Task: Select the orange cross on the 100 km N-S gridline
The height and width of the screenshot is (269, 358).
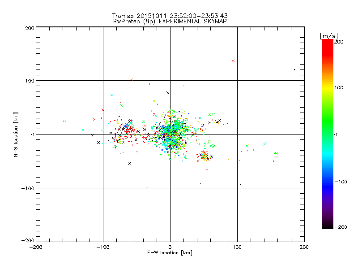Action: tap(131, 80)
